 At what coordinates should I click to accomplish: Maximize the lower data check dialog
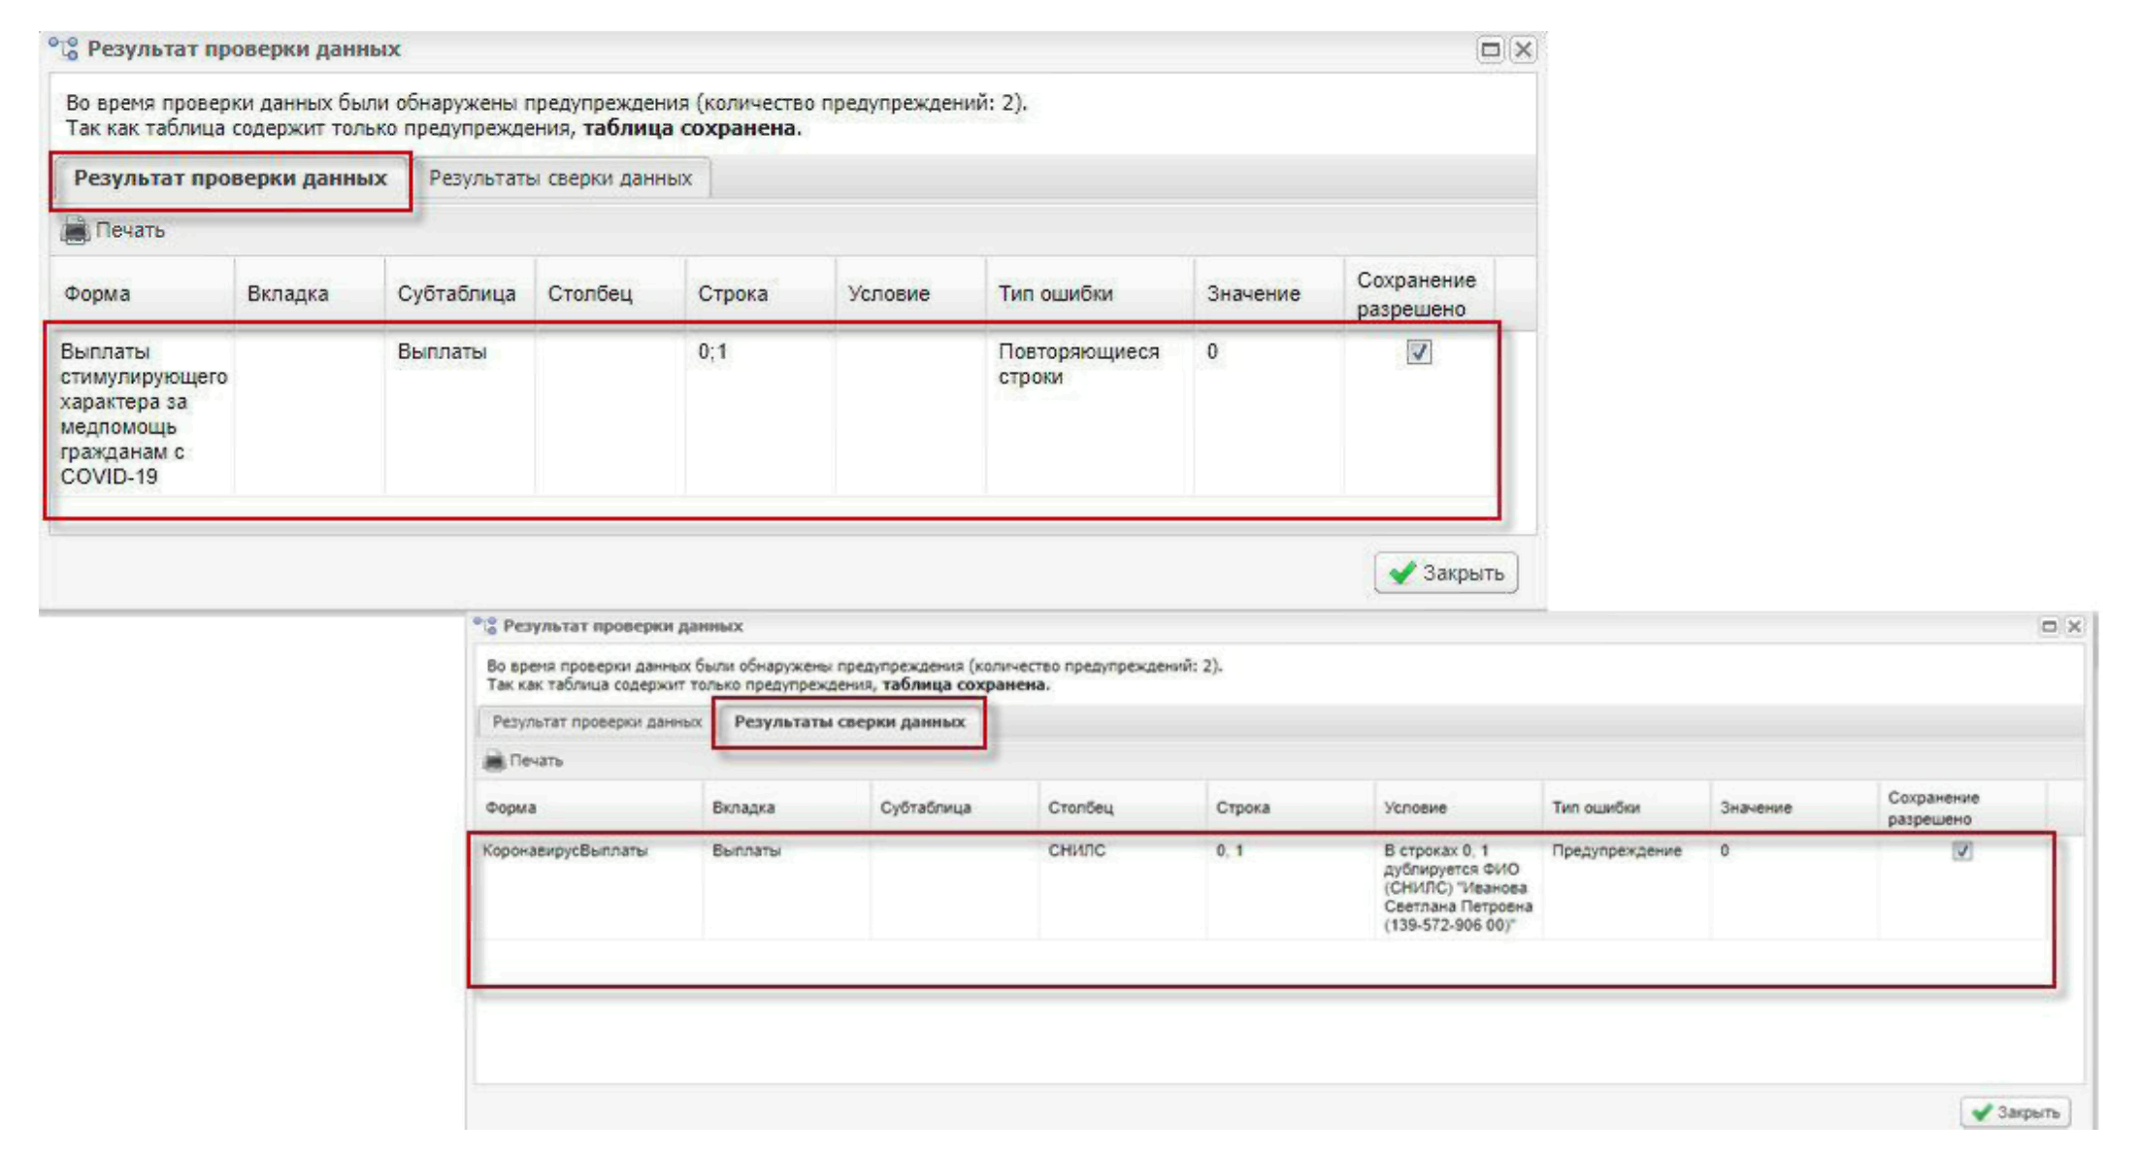(2049, 626)
